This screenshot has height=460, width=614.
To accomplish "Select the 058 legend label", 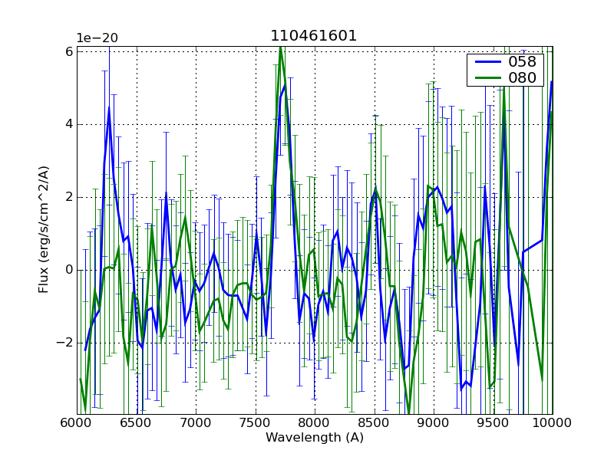I will click(523, 62).
